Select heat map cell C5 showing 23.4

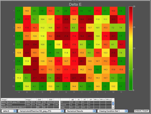pyautogui.click(x=35, y=44)
